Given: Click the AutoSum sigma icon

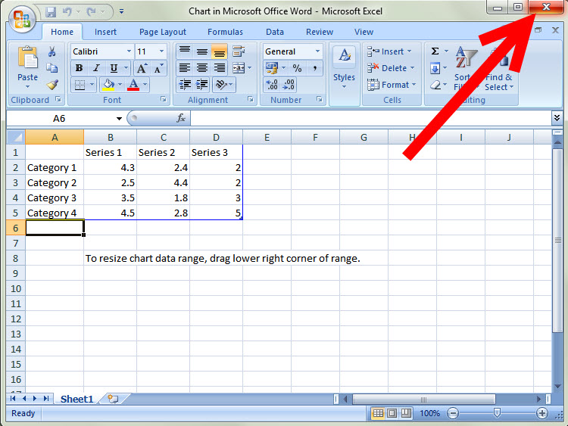Looking at the screenshot, I should coord(435,51).
